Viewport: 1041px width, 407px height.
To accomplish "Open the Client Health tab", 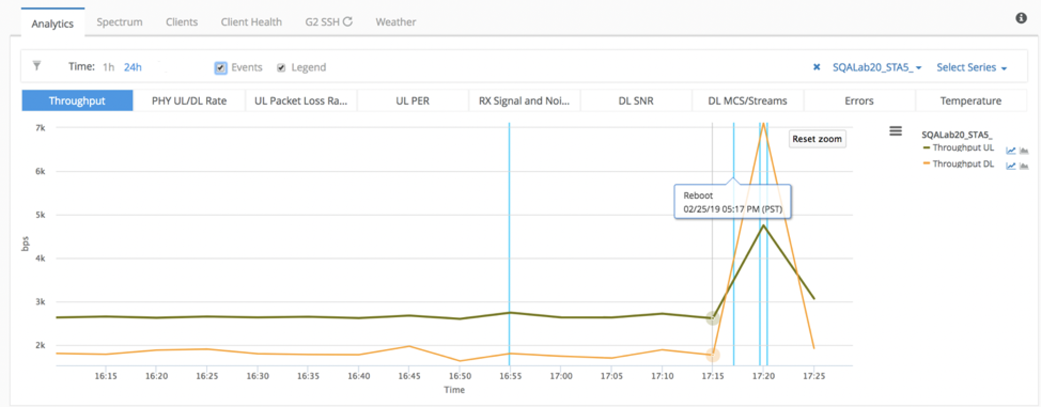I will click(251, 22).
